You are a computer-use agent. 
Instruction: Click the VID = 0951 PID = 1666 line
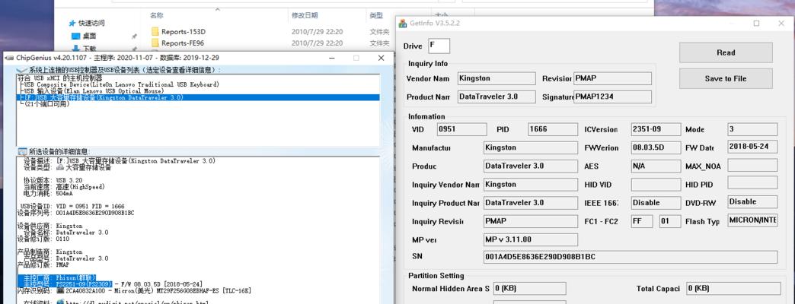(72, 207)
